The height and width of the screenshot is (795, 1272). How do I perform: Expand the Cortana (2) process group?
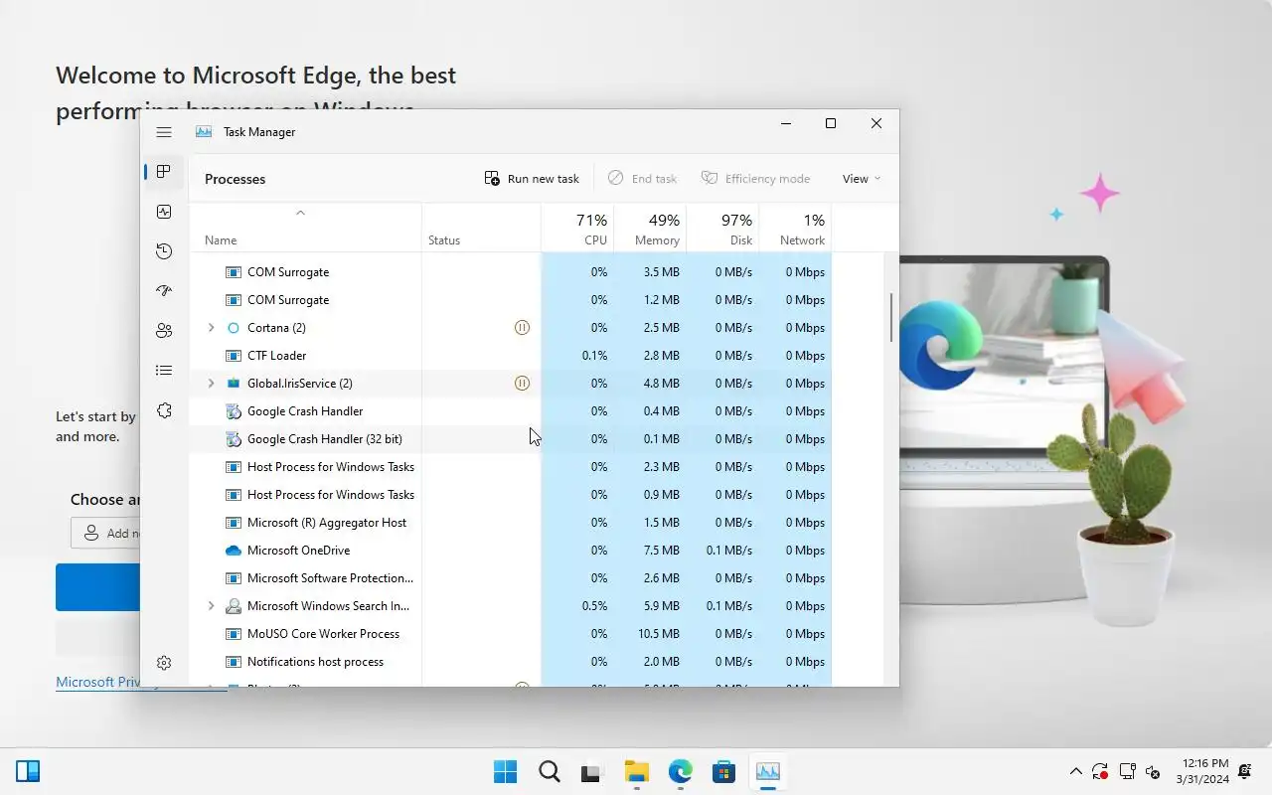(211, 327)
